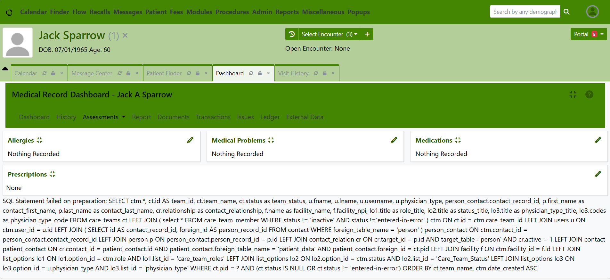Open Select Encounter dropdown
The height and width of the screenshot is (280, 610).
pyautogui.click(x=329, y=34)
